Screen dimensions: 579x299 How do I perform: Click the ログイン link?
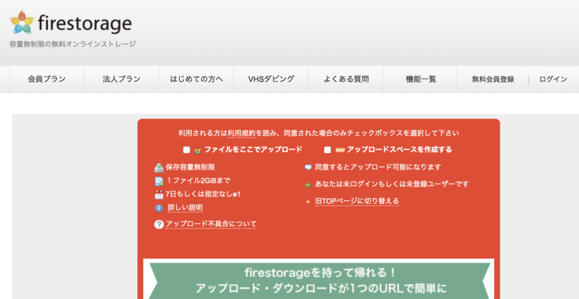(x=553, y=79)
